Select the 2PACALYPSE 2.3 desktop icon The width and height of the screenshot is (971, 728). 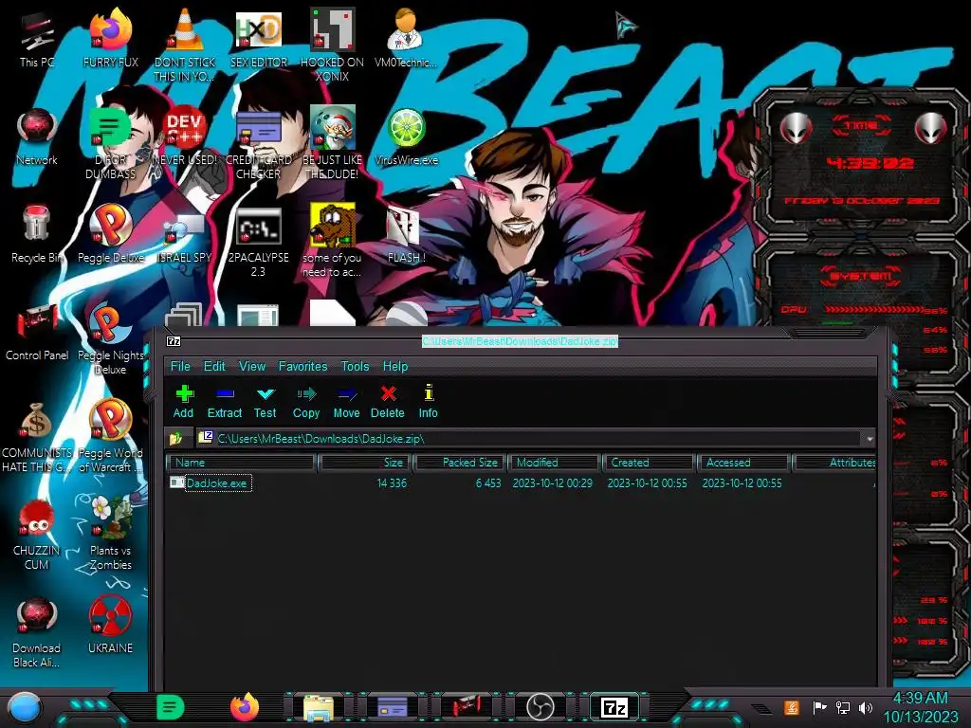tap(259, 242)
